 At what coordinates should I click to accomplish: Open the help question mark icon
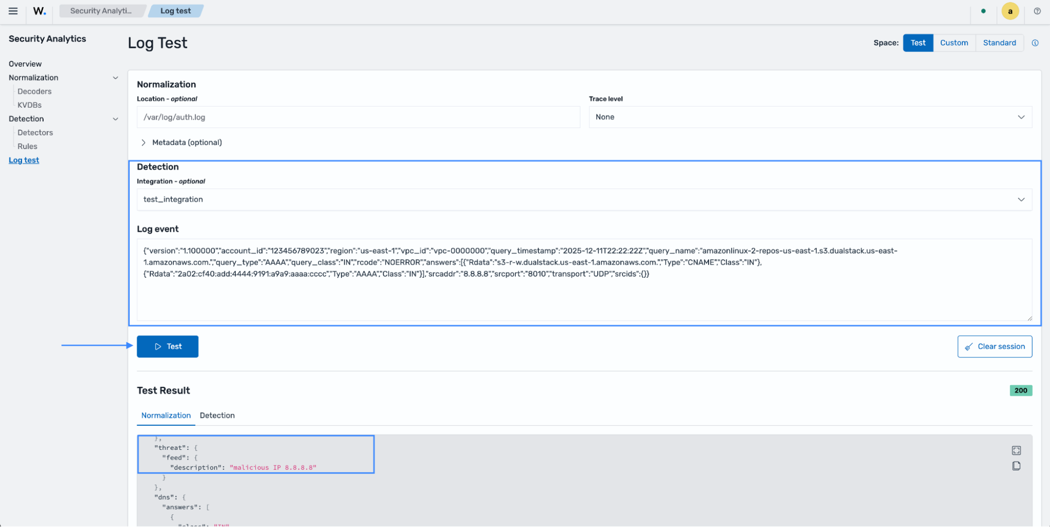tap(1037, 11)
